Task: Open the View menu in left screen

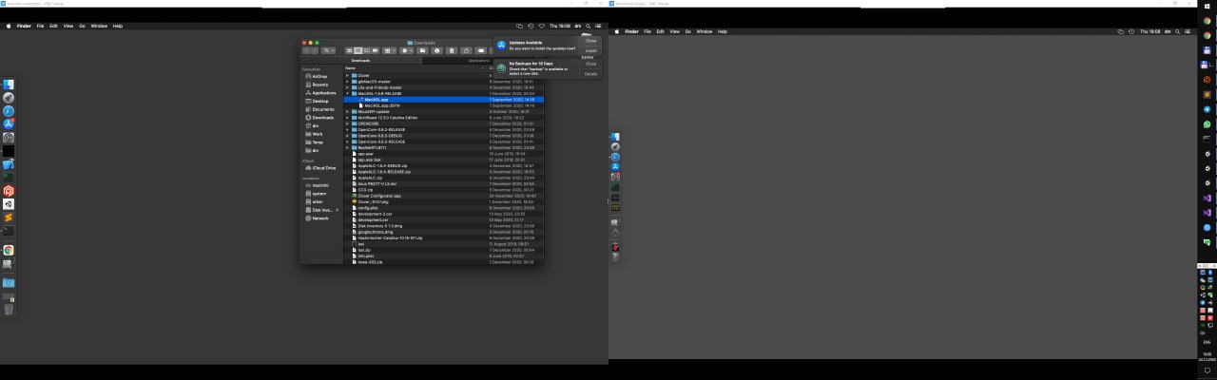Action: [x=68, y=26]
